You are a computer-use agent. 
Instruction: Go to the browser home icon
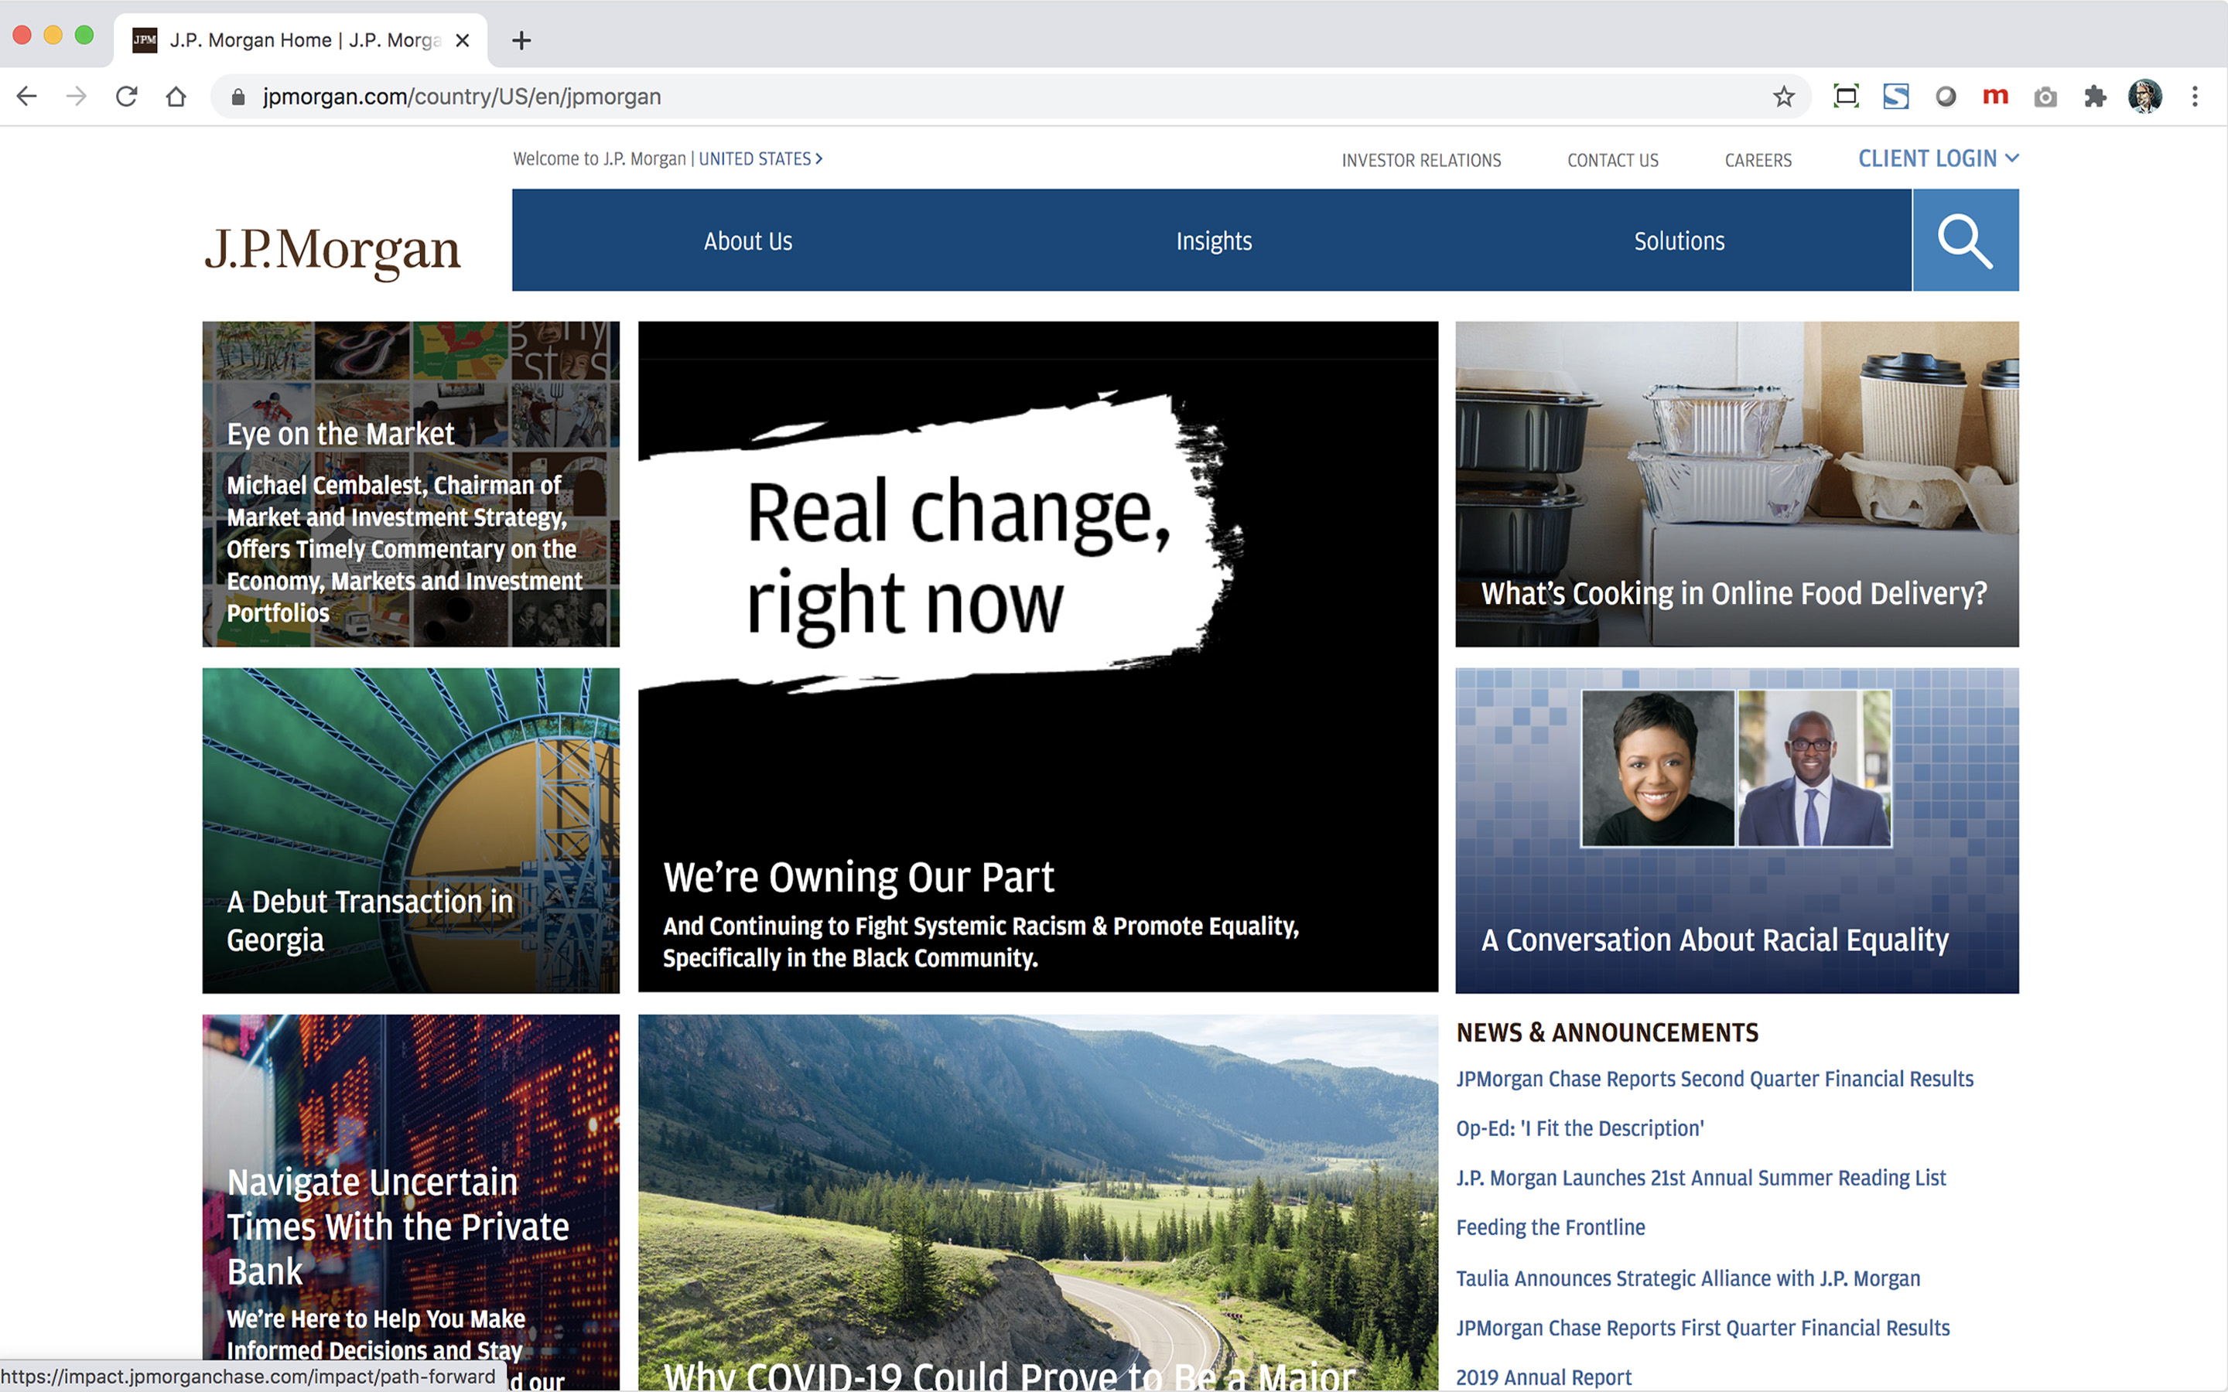(176, 97)
